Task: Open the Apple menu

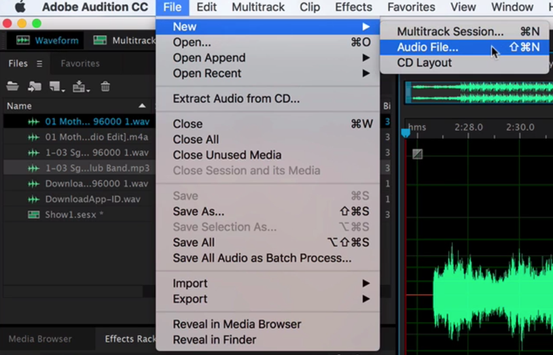Action: coord(20,7)
